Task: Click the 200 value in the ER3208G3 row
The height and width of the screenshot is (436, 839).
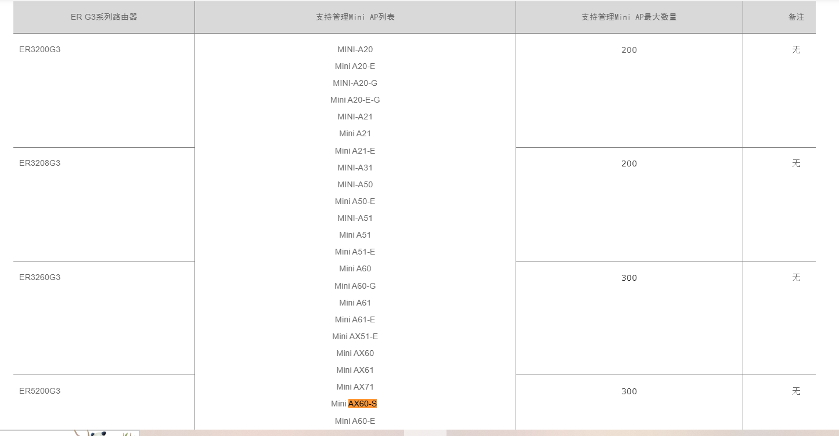Action: [x=629, y=163]
